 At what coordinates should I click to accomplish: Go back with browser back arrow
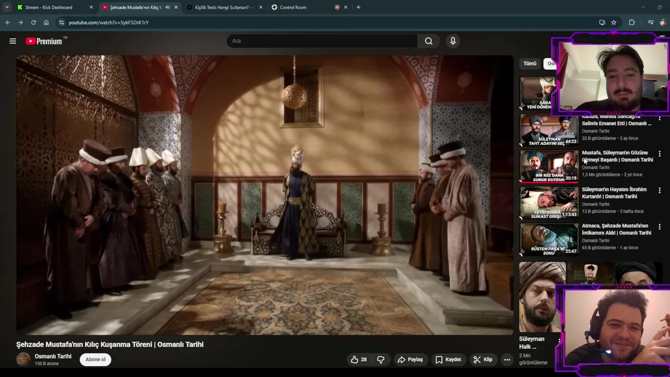[8, 23]
